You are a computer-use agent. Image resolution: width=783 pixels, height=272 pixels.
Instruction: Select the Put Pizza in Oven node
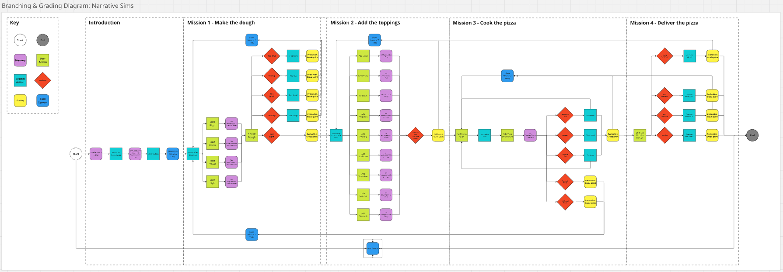click(461, 135)
